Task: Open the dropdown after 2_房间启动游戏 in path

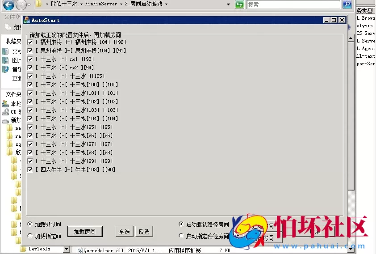Action: 167,4
